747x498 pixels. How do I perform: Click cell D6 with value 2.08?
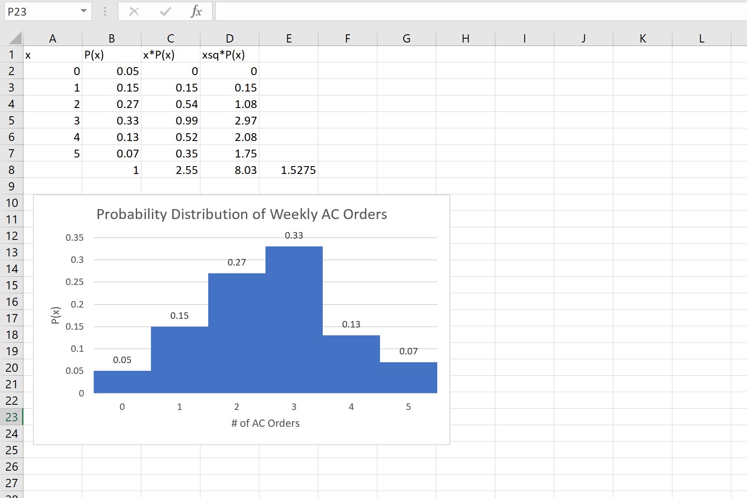229,137
